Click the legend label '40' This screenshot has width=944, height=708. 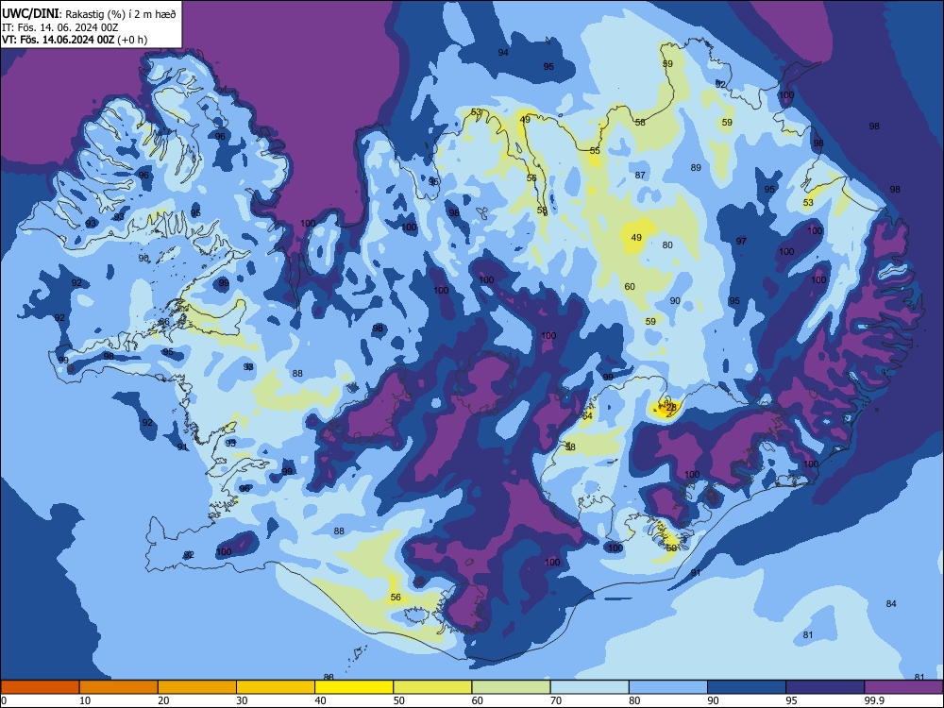[x=321, y=700]
